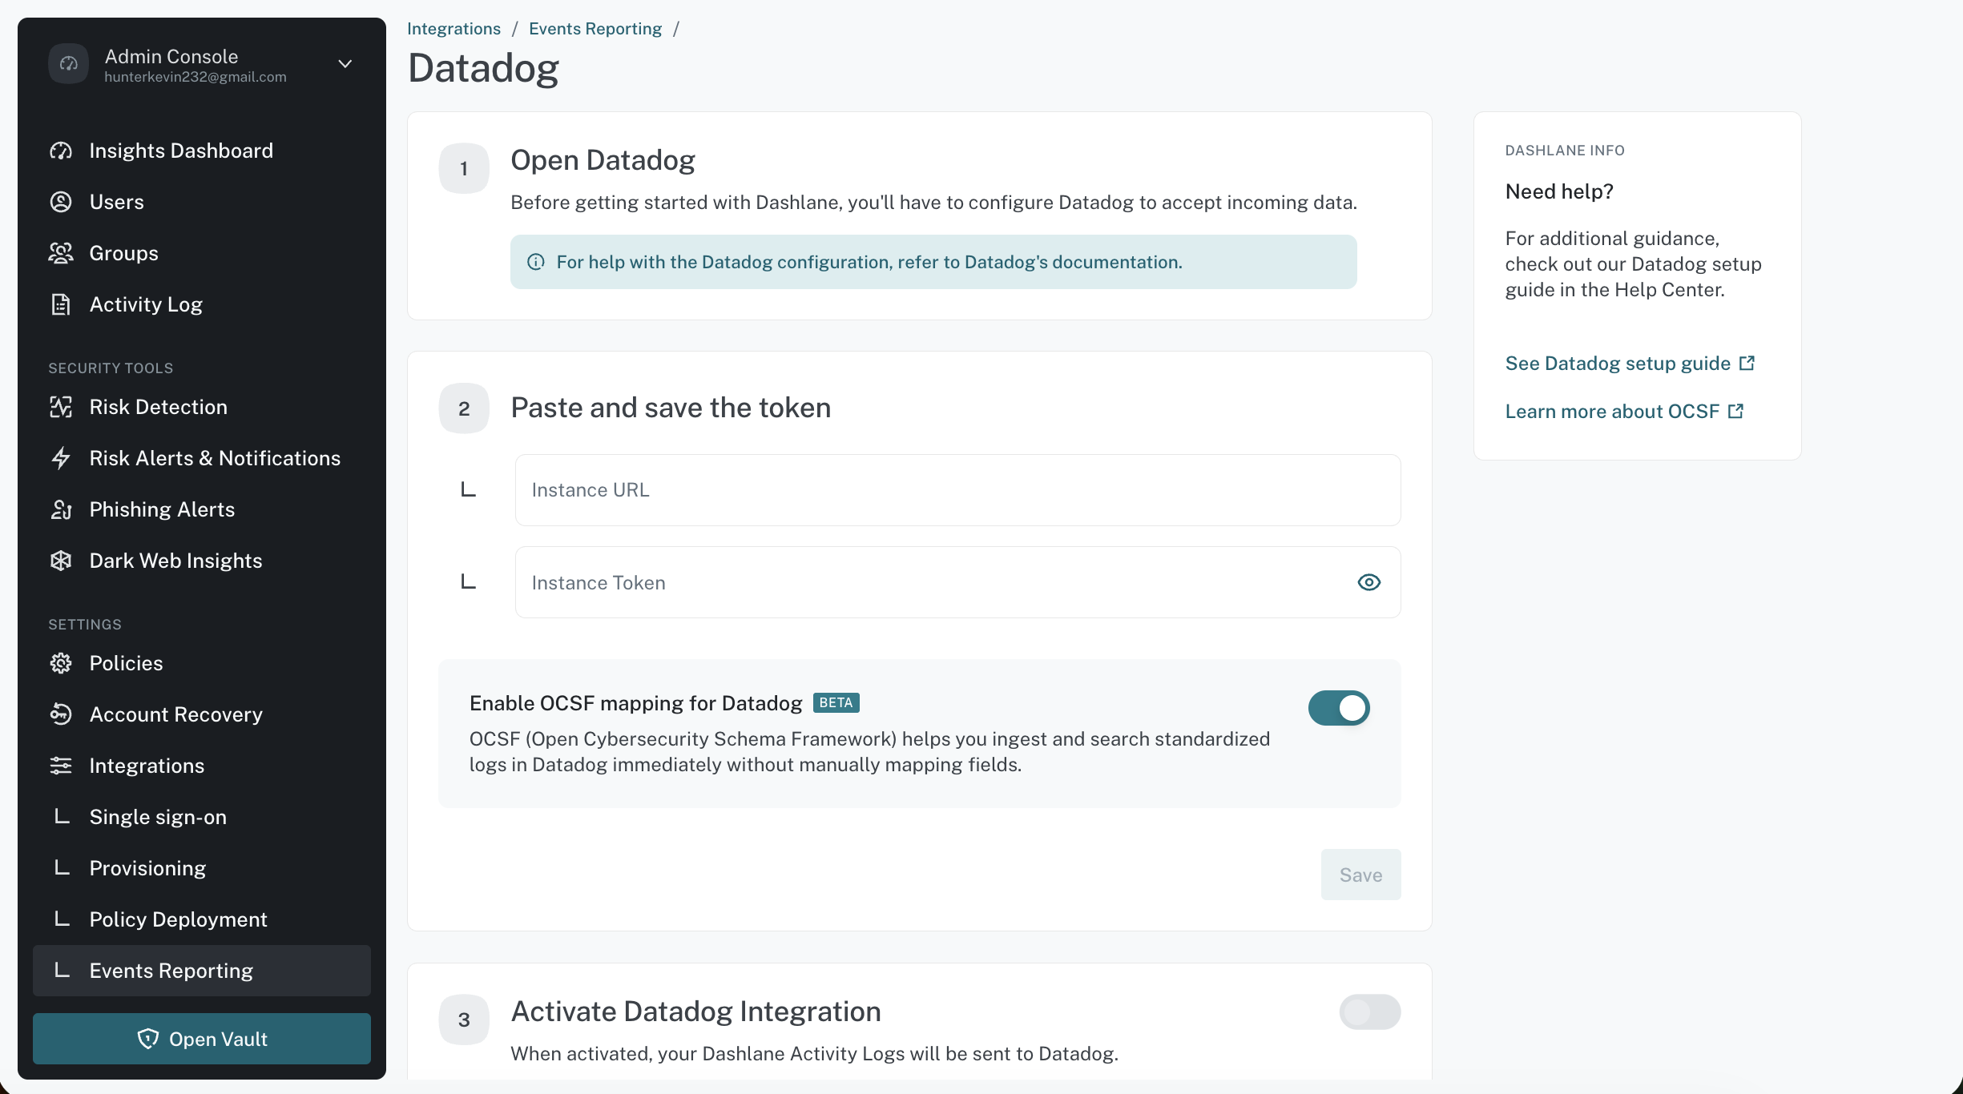Expand the Admin Console account chevron
This screenshot has height=1094, width=1963.
point(345,64)
